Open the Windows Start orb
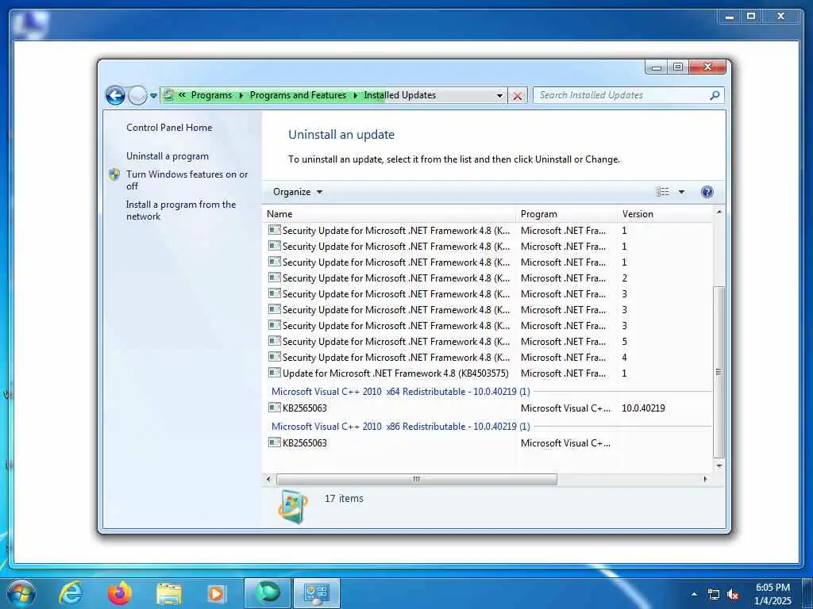This screenshot has width=813, height=609. 21,593
